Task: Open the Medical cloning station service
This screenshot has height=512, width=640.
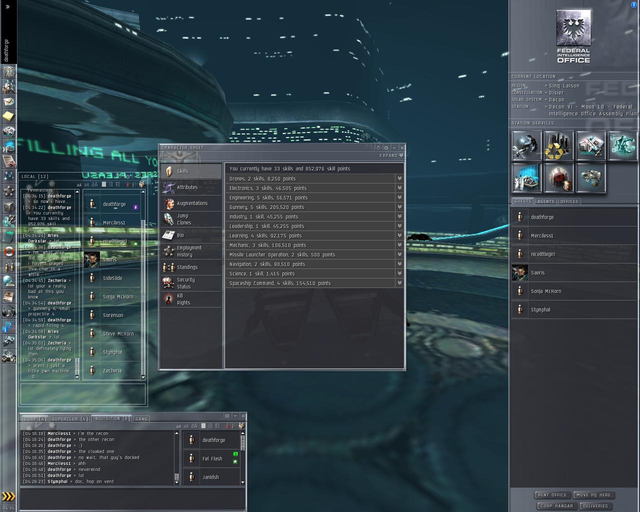Action: point(623,145)
